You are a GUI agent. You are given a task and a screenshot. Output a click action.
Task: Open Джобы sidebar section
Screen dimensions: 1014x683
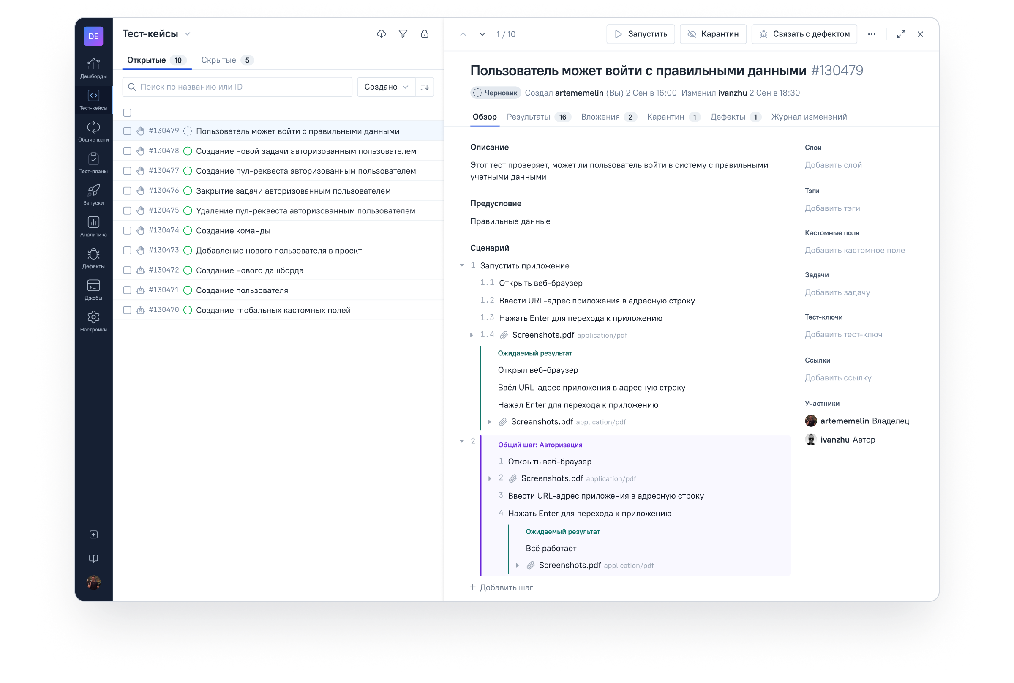click(x=93, y=290)
